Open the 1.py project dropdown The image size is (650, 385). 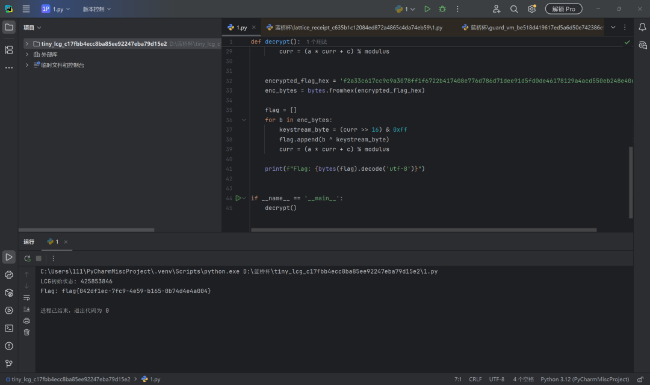coord(56,8)
